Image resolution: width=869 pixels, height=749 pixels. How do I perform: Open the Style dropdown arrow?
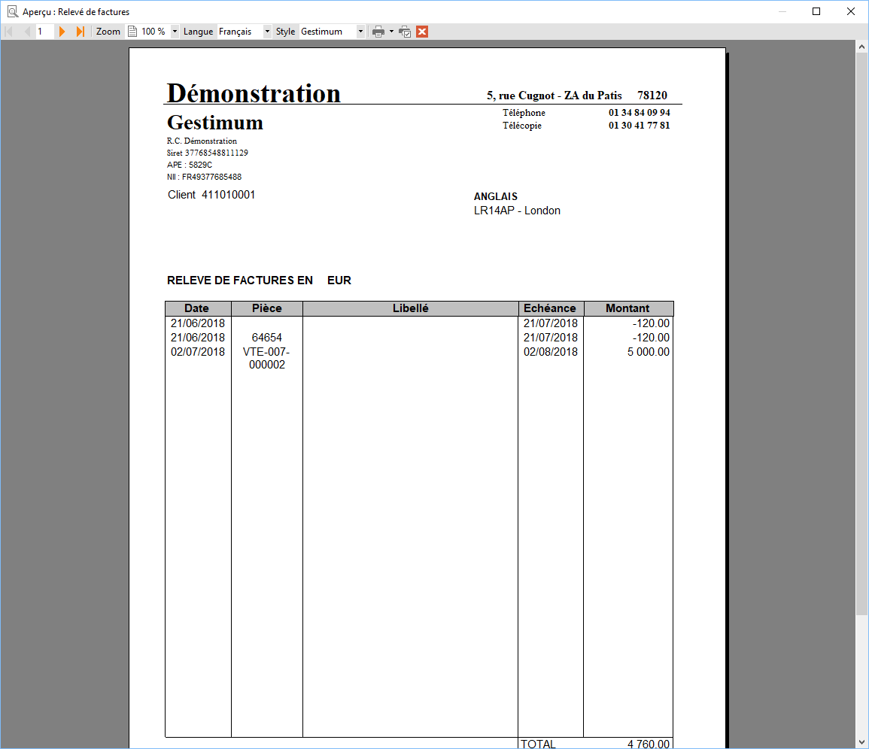[x=360, y=32]
